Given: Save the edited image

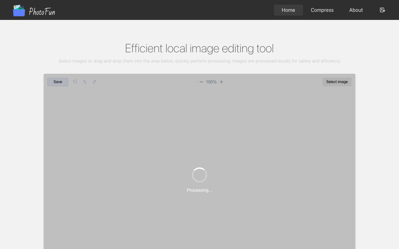Looking at the screenshot, I should (x=58, y=82).
